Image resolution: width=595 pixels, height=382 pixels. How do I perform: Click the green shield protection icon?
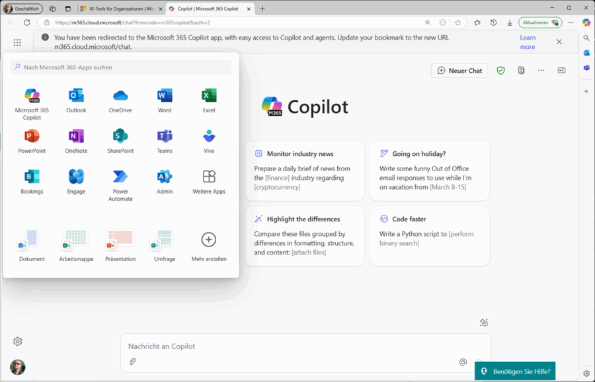(x=501, y=71)
